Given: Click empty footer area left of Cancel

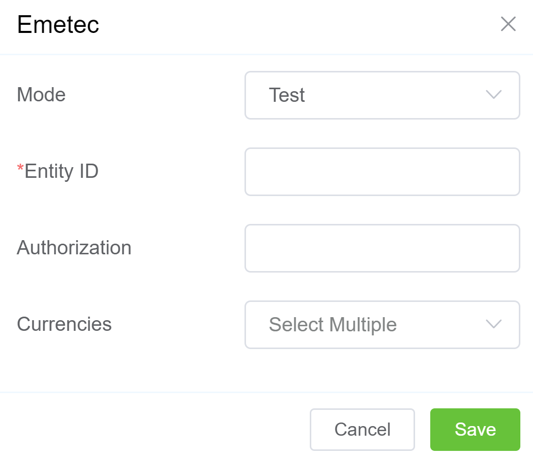Looking at the screenshot, I should [x=152, y=430].
